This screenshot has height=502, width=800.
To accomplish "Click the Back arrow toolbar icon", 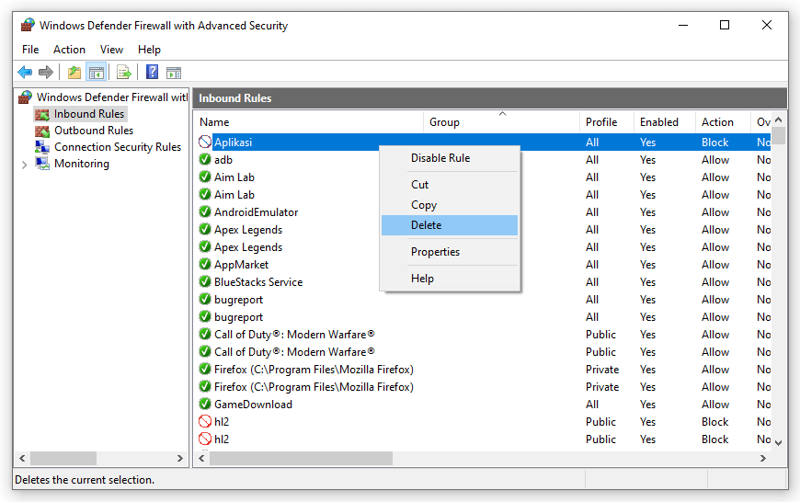I will [25, 72].
